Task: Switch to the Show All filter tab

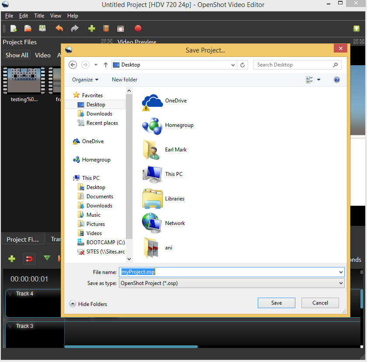Action: [17, 55]
